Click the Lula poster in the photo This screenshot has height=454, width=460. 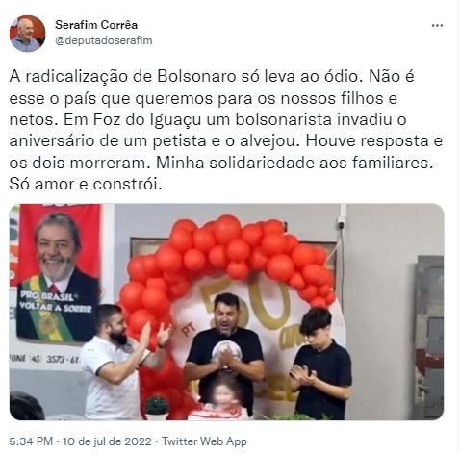[59, 274]
